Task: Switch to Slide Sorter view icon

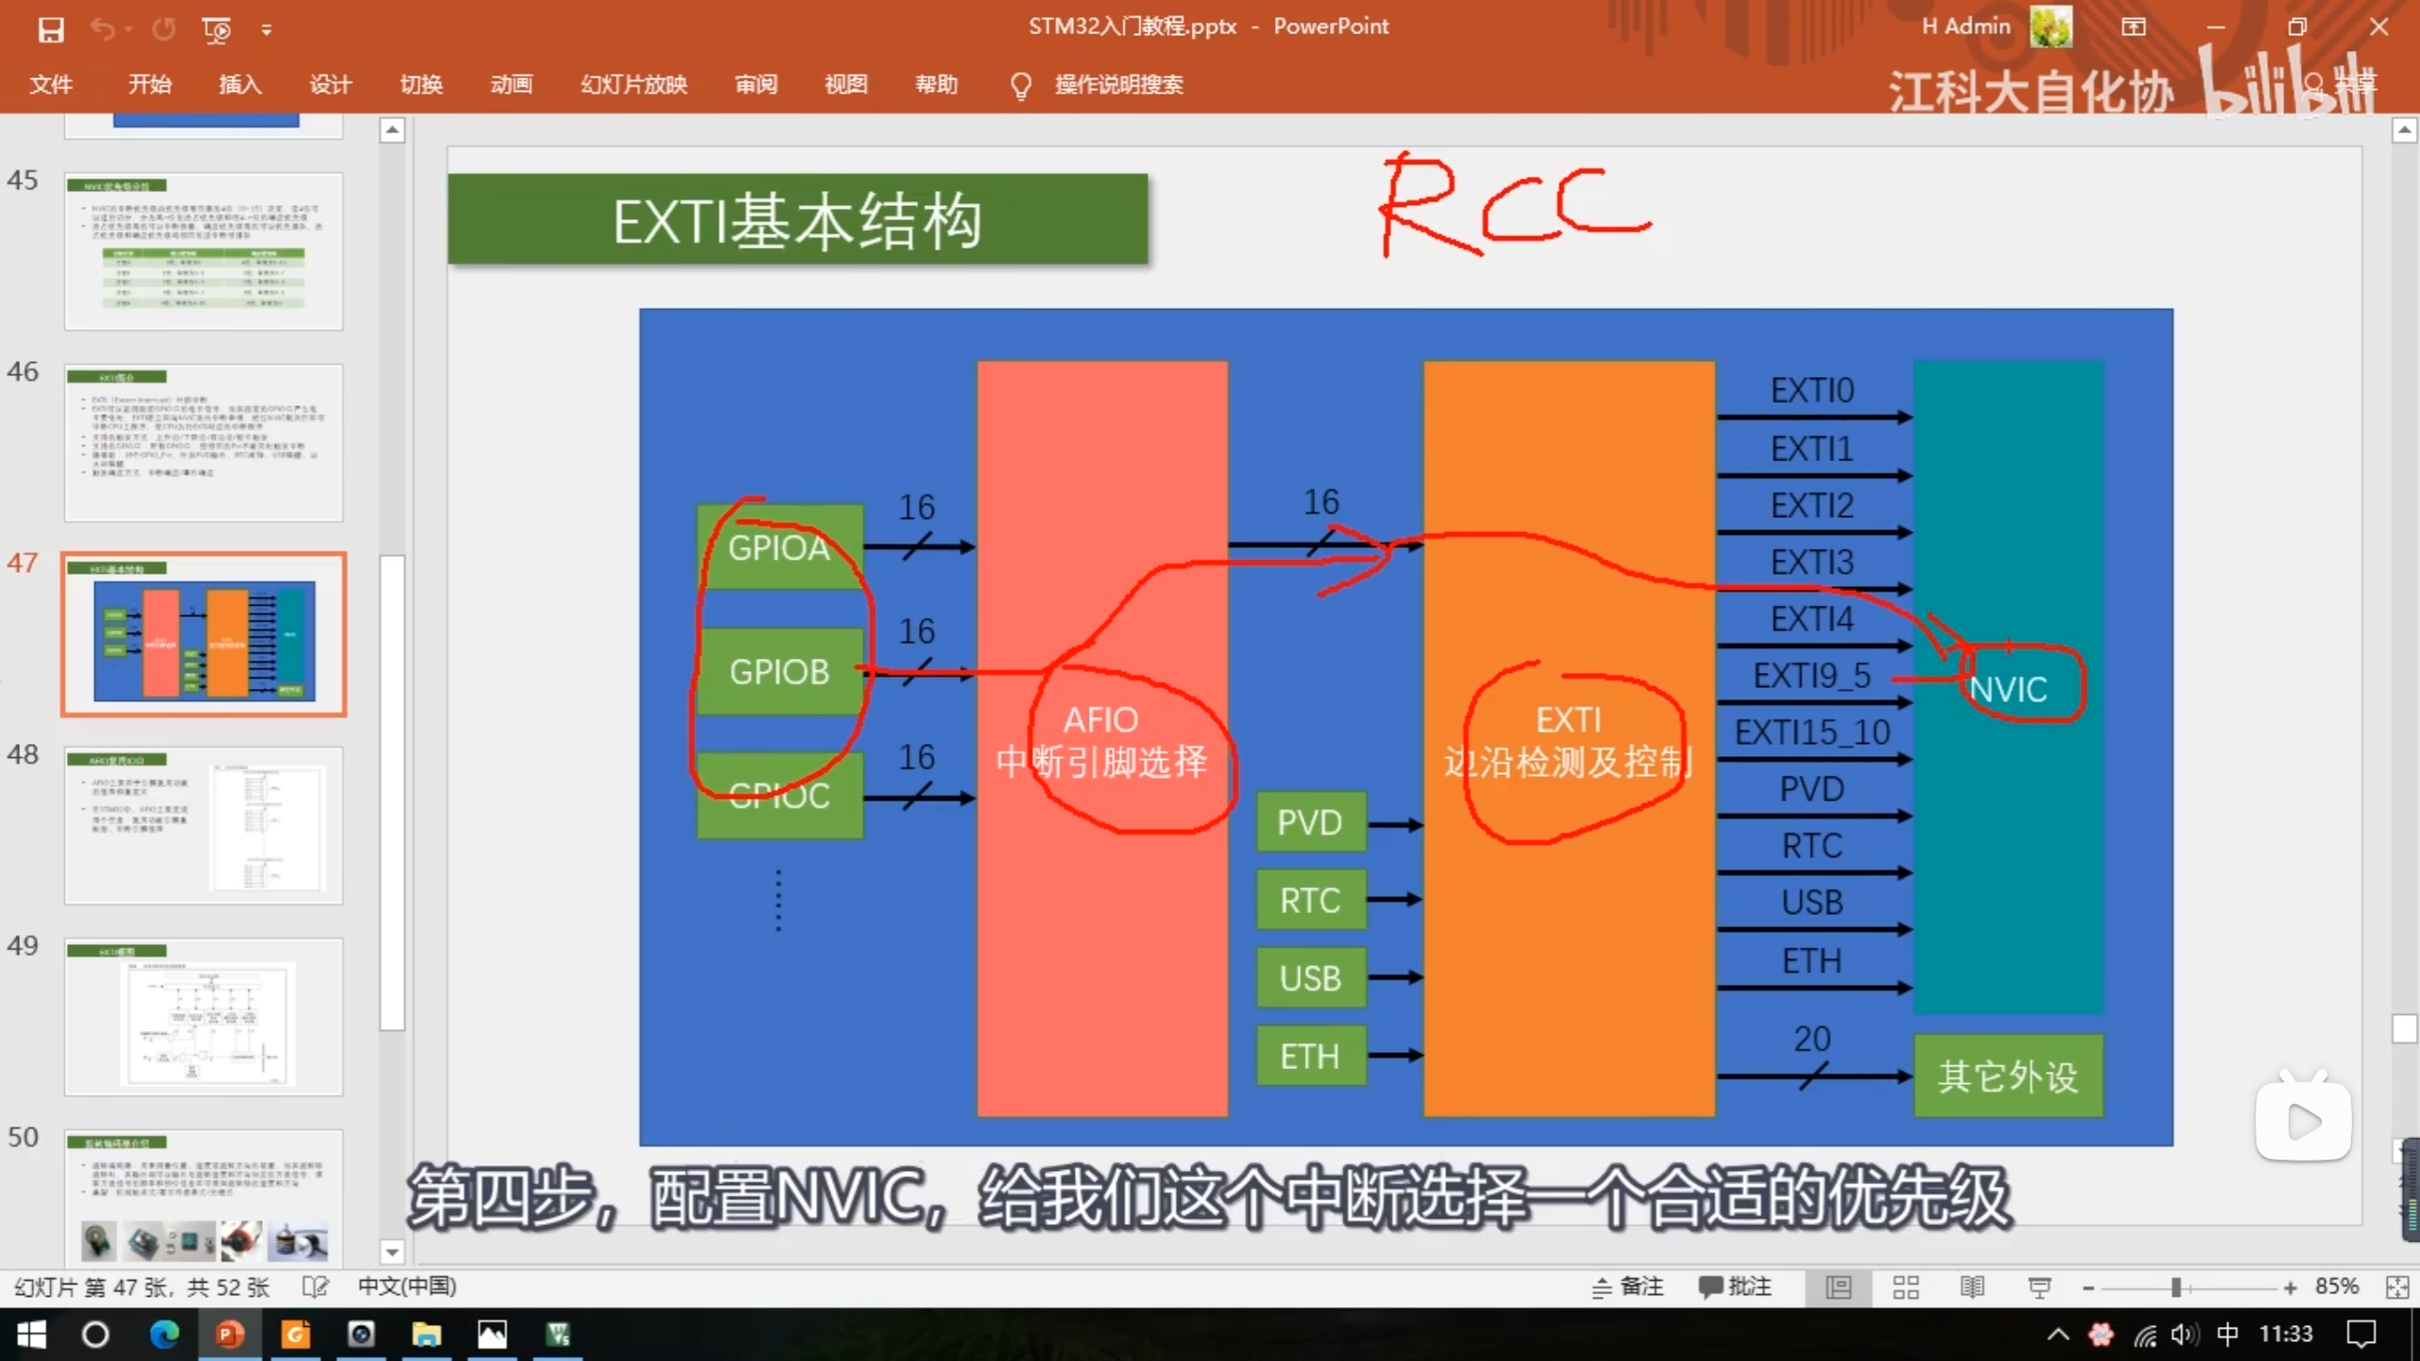Action: tap(1906, 1286)
